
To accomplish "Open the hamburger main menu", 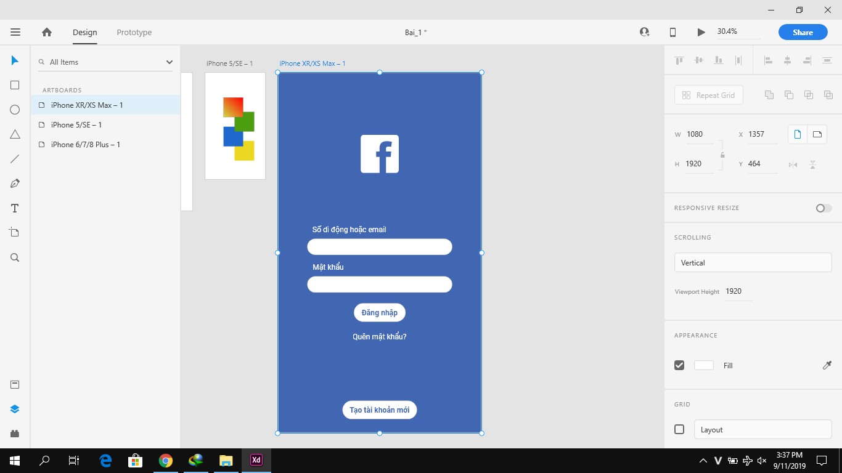I will click(x=15, y=32).
